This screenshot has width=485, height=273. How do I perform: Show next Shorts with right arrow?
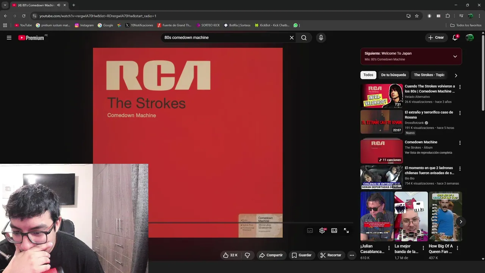[461, 222]
